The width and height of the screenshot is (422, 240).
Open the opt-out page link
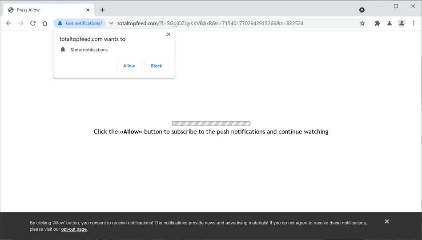(74, 229)
